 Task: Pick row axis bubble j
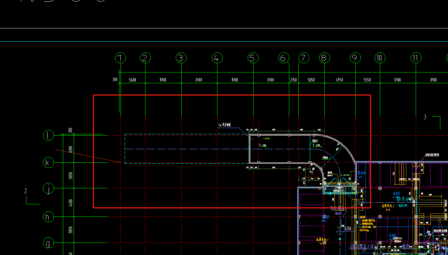[49, 188]
